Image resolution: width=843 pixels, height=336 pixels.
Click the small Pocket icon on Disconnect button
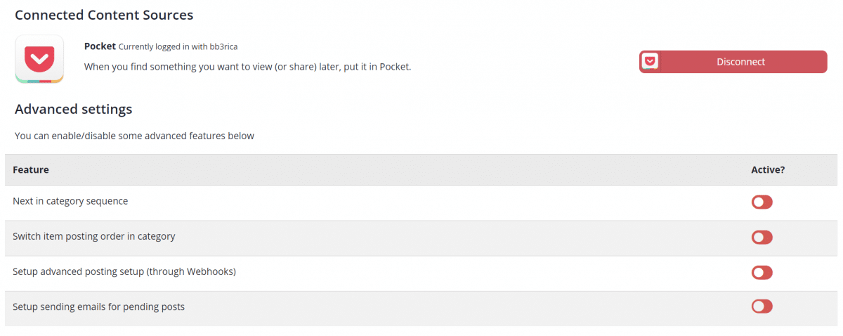tap(651, 62)
